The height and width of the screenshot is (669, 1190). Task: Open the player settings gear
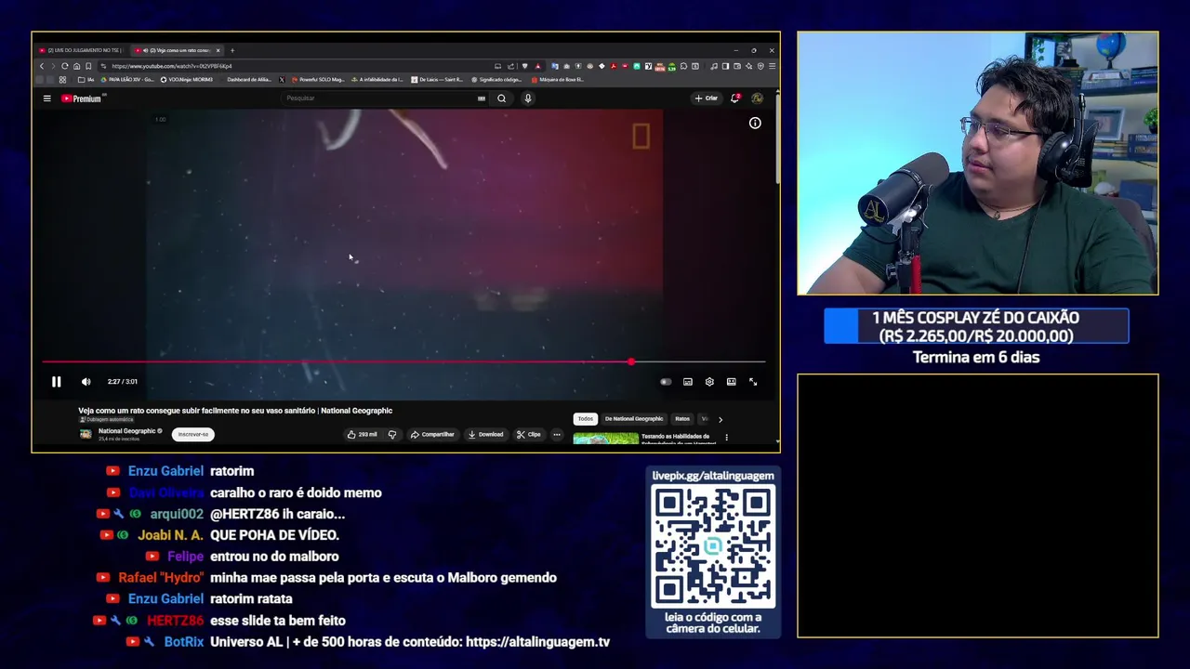(709, 382)
